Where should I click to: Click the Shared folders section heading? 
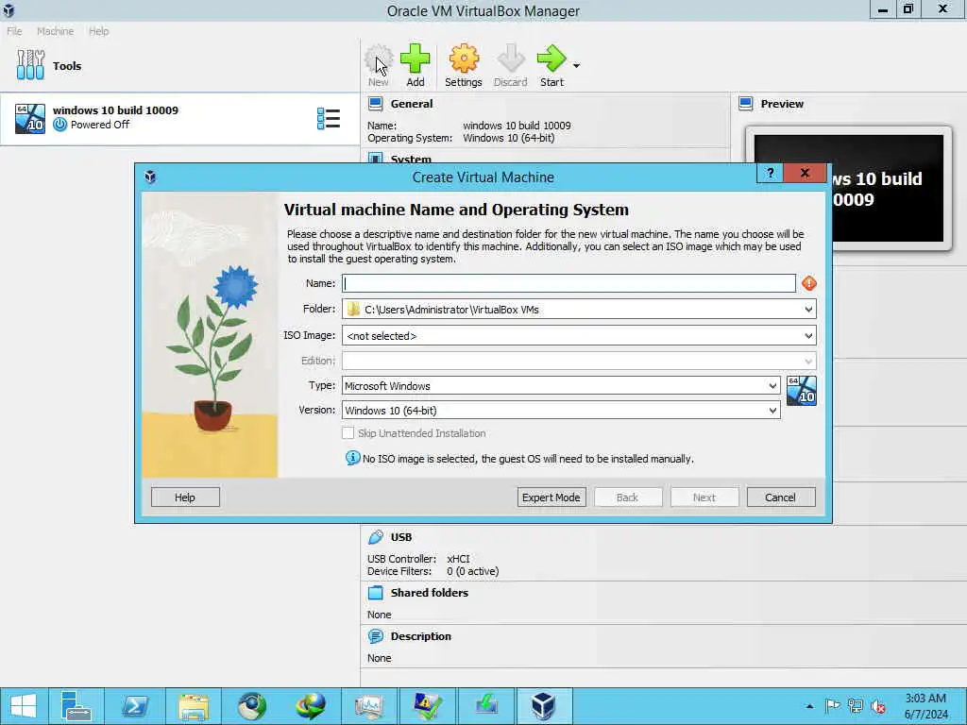[430, 593]
